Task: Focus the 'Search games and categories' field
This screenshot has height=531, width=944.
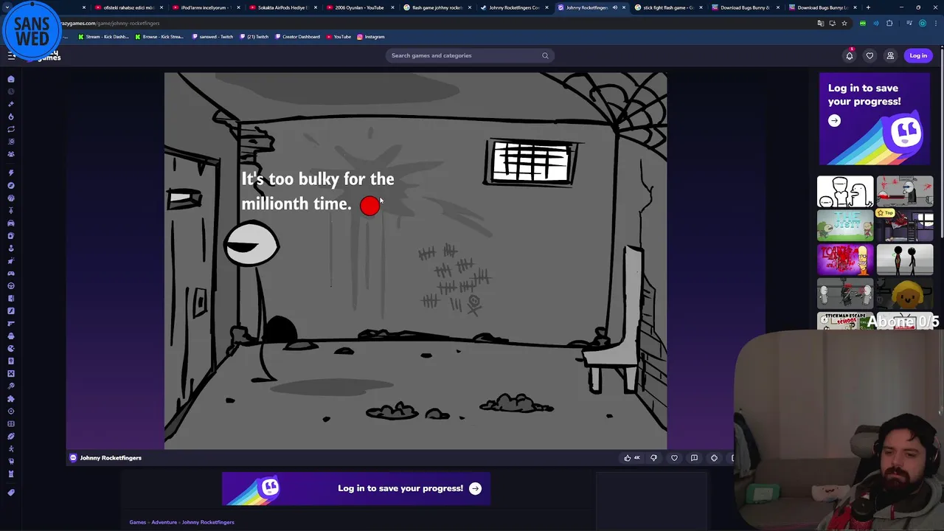Action: coord(469,55)
